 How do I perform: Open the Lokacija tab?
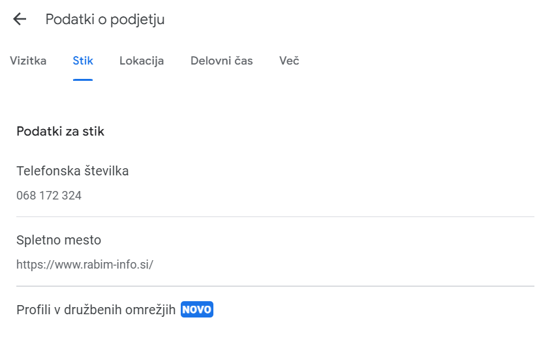click(x=142, y=61)
